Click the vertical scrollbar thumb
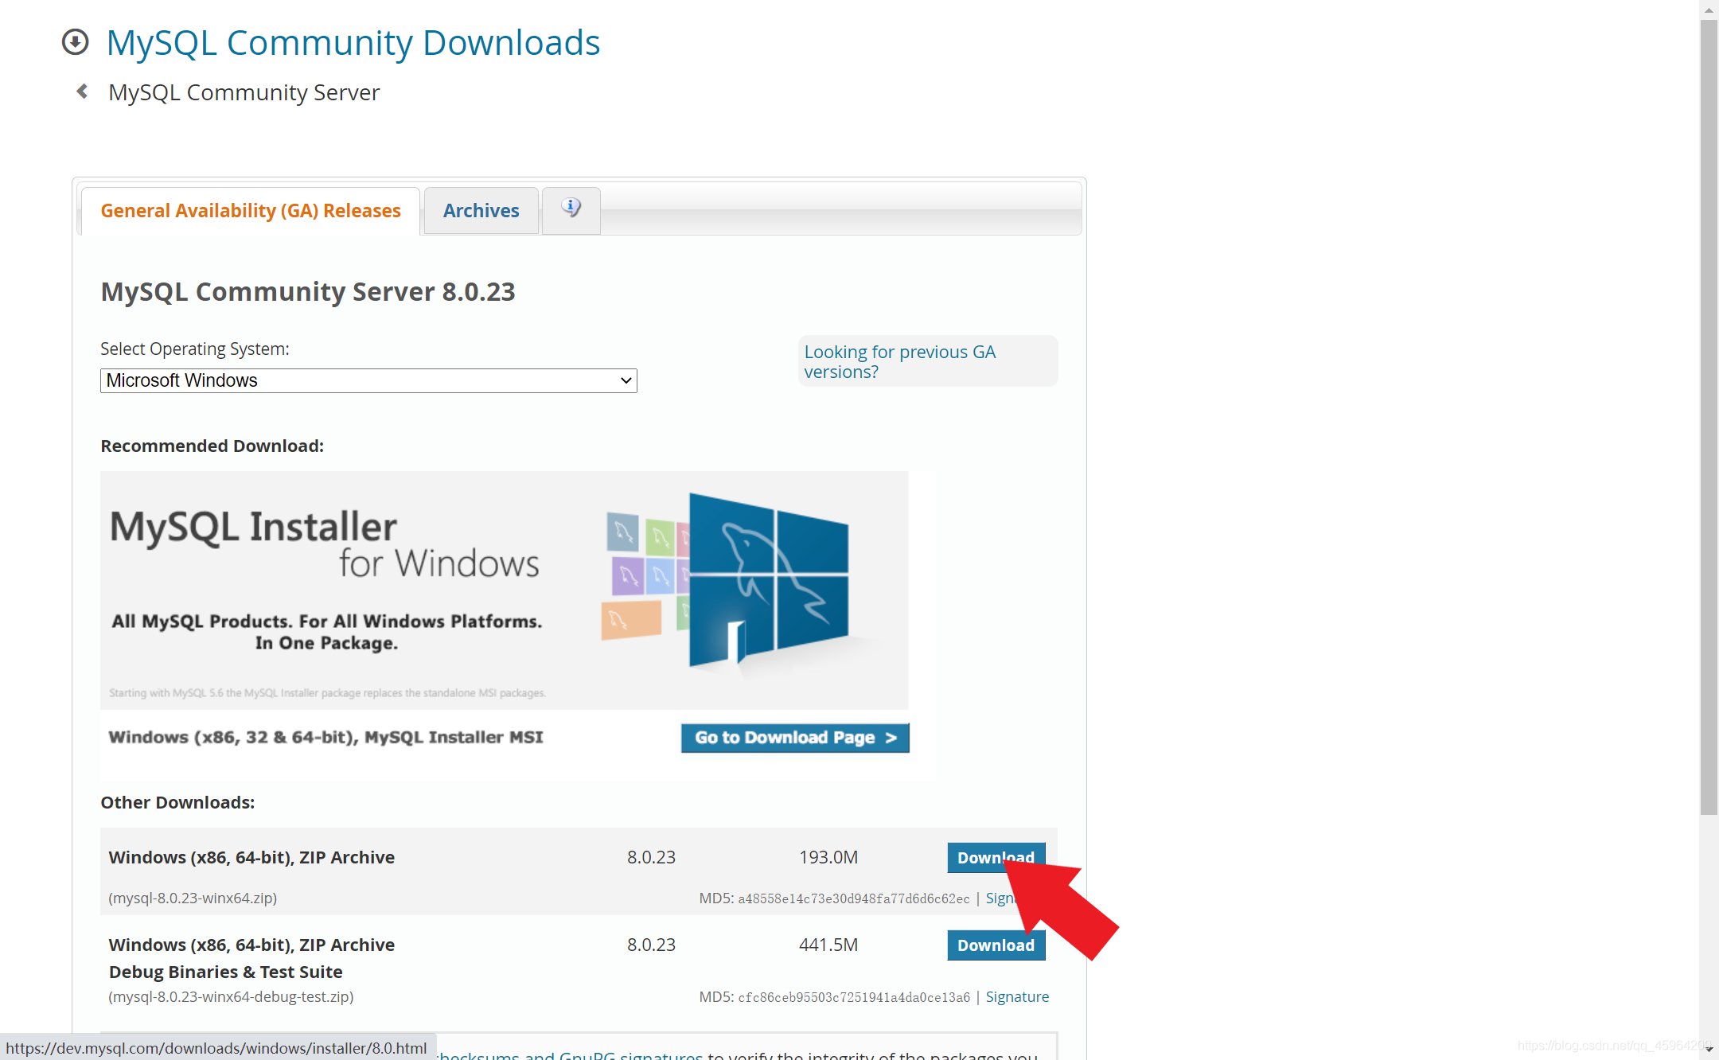Screen dimensions: 1719x1060 click(x=1709, y=417)
